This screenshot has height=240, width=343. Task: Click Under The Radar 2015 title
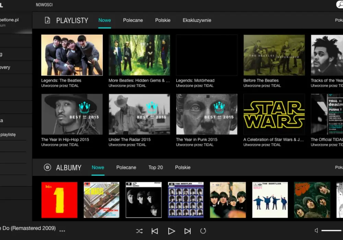(x=130, y=140)
